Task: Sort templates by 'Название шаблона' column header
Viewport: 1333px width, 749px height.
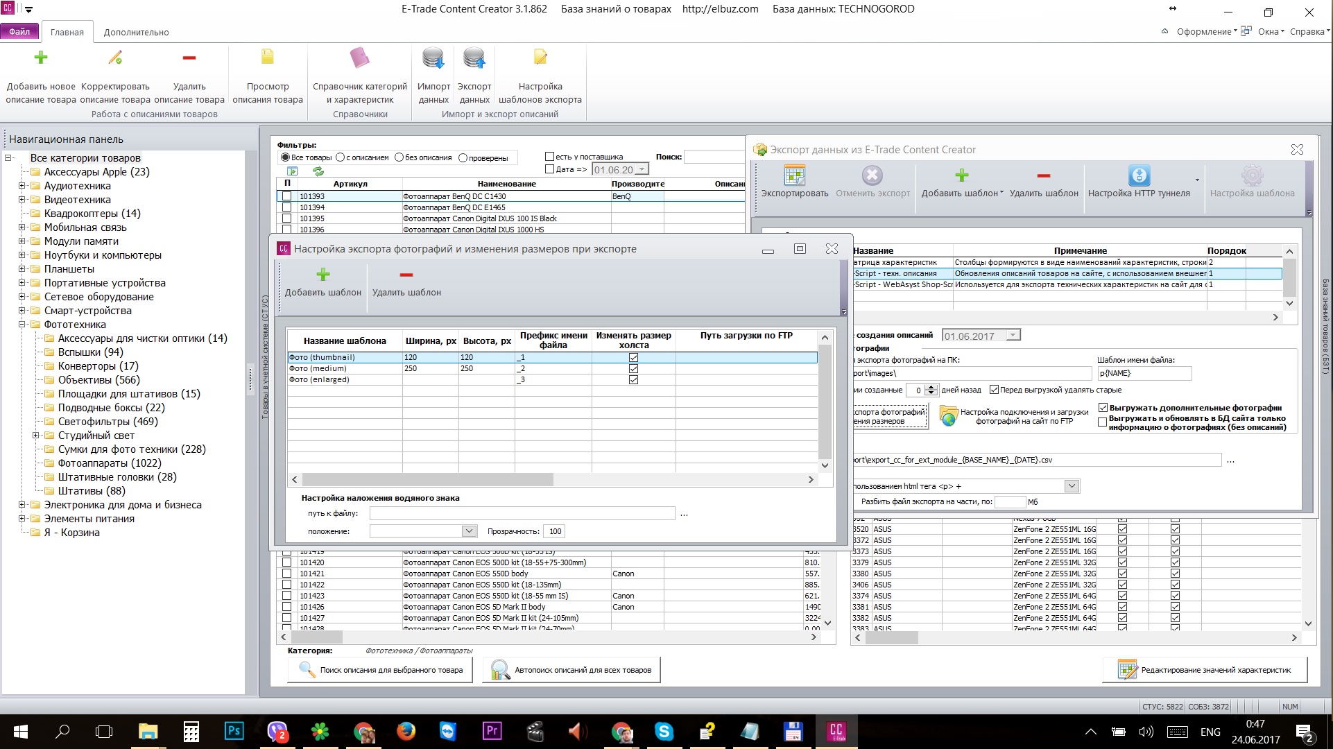Action: coord(345,341)
